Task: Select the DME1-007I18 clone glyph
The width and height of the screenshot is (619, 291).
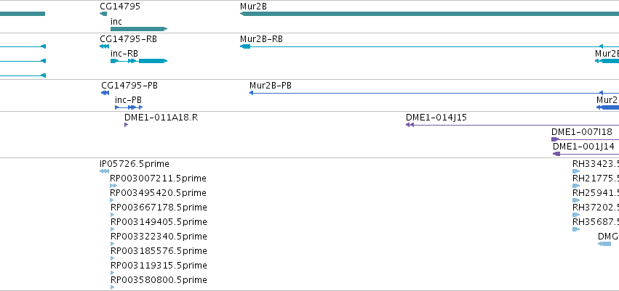Action: pos(556,139)
